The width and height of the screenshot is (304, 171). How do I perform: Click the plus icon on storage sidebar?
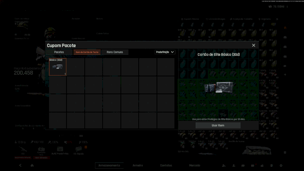(x=285, y=74)
